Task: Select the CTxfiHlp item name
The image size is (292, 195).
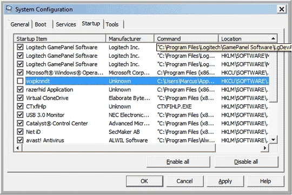Action: [x=36, y=106]
